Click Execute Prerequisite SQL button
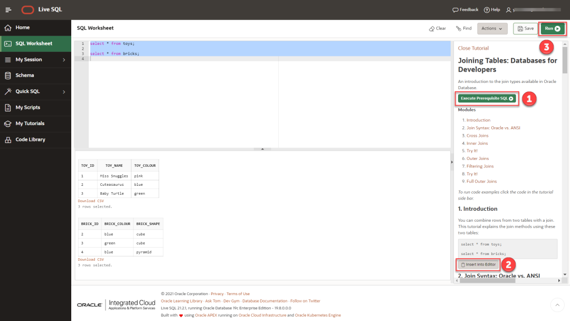This screenshot has height=321, width=570. [487, 99]
